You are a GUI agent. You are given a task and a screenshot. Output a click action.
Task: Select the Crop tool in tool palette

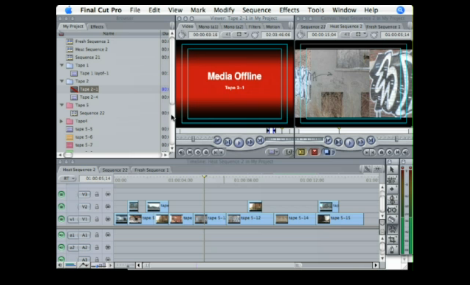click(x=392, y=240)
